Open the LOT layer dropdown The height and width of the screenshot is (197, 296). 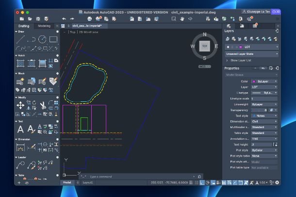point(251,47)
